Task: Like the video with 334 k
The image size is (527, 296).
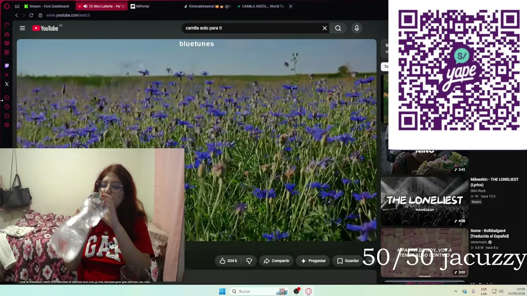Action: (x=228, y=261)
